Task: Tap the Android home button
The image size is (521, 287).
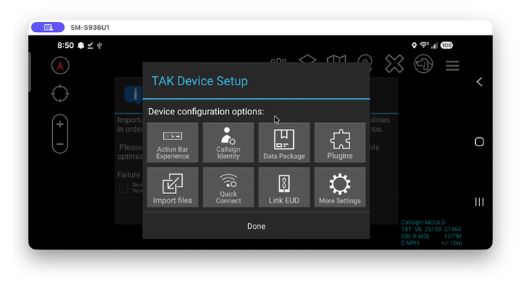Action: tap(479, 142)
